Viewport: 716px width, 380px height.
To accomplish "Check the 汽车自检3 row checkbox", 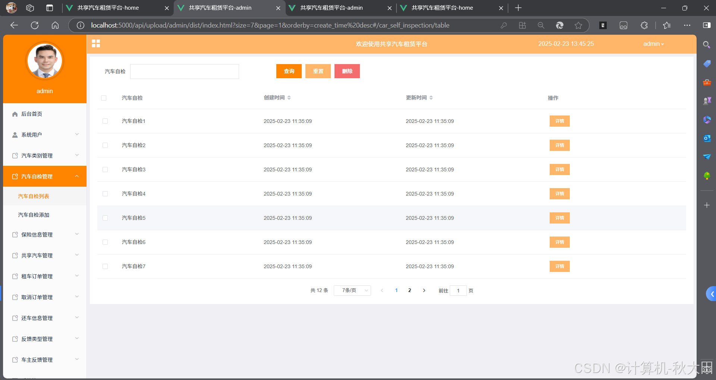I will (x=105, y=170).
